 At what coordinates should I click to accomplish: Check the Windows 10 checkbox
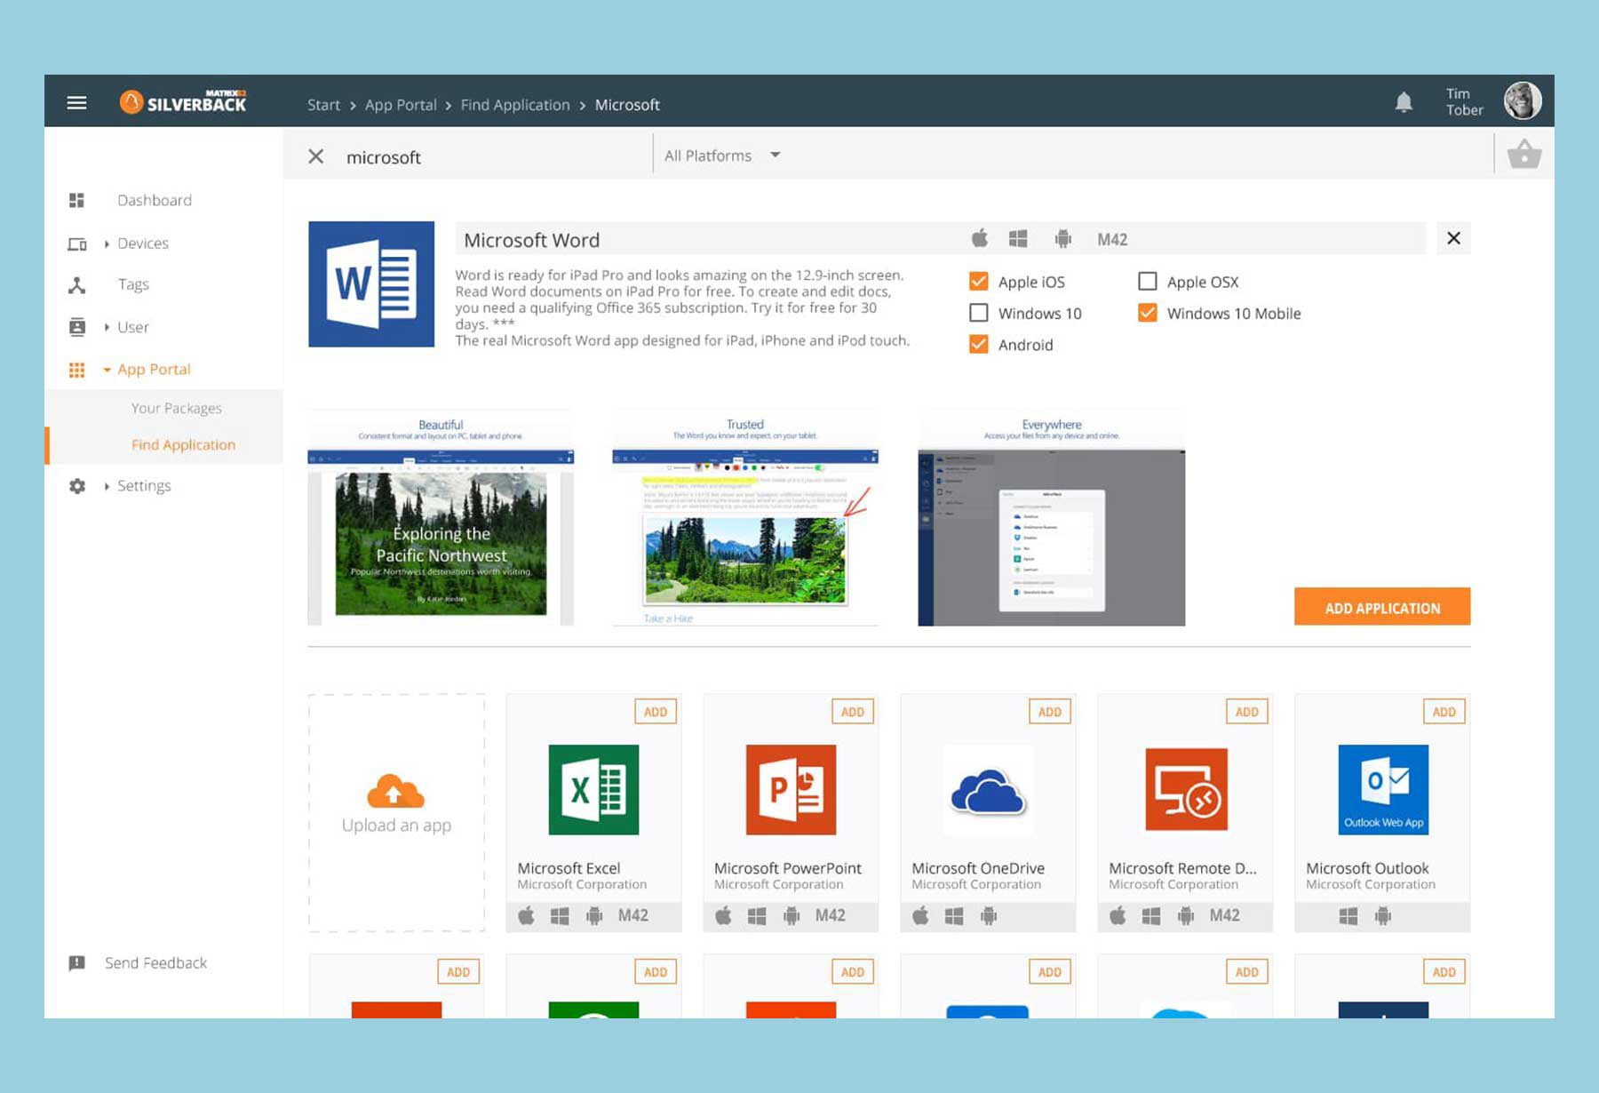click(978, 313)
